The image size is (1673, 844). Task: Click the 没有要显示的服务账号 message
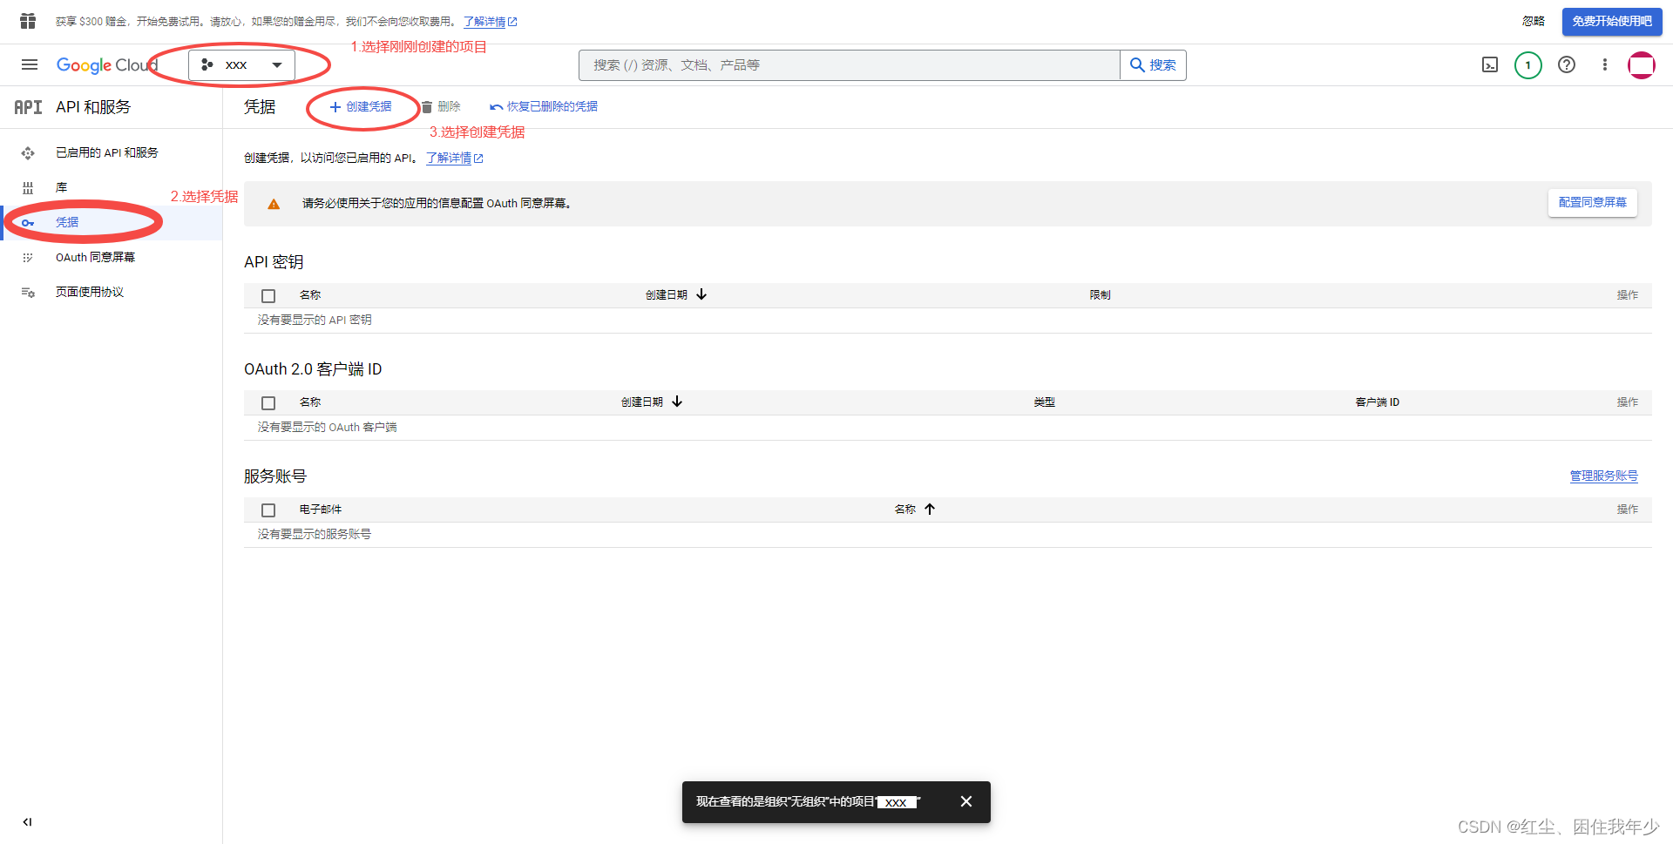[x=314, y=534]
